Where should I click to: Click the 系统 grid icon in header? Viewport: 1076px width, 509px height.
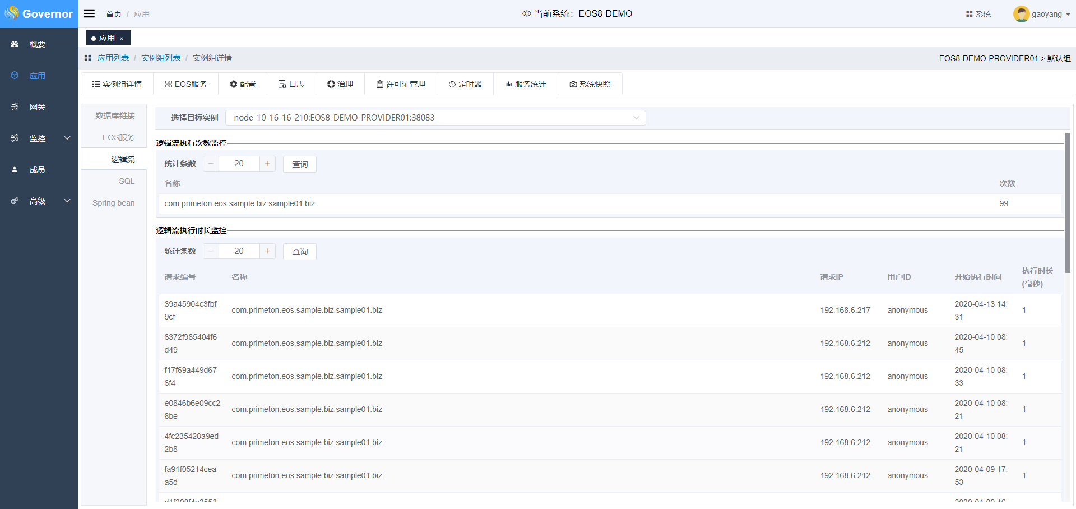(x=969, y=14)
